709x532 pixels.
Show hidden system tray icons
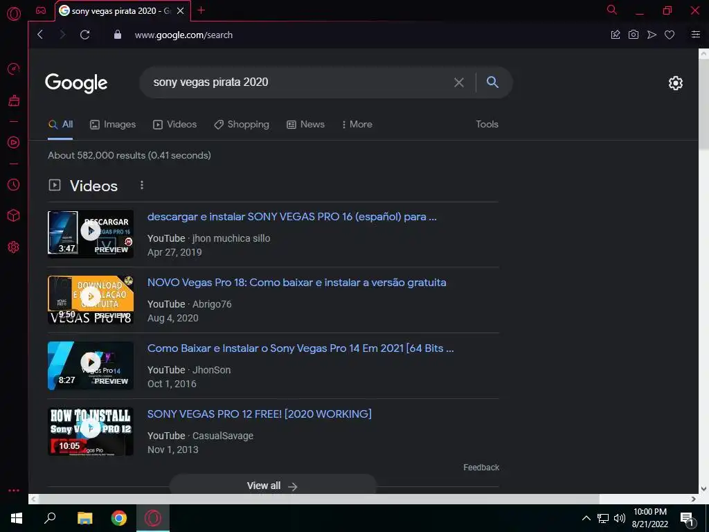pyautogui.click(x=586, y=518)
